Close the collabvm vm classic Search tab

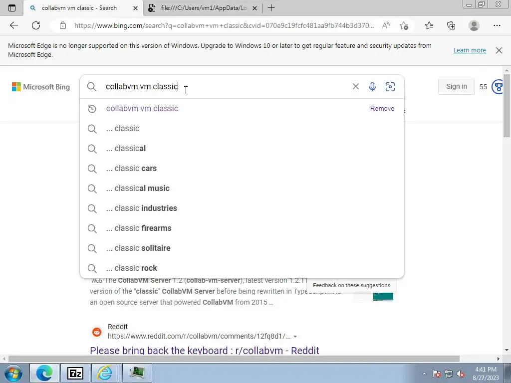pyautogui.click(x=136, y=8)
